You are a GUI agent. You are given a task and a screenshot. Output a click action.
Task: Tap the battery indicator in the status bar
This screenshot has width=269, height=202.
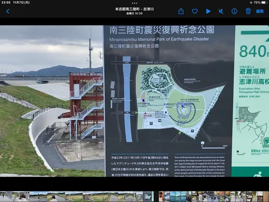[x=264, y=2]
